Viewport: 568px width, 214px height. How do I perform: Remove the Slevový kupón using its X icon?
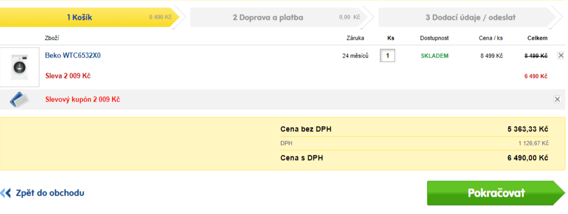557,99
